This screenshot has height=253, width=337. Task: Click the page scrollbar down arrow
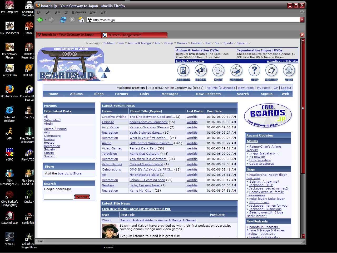[x=303, y=236]
